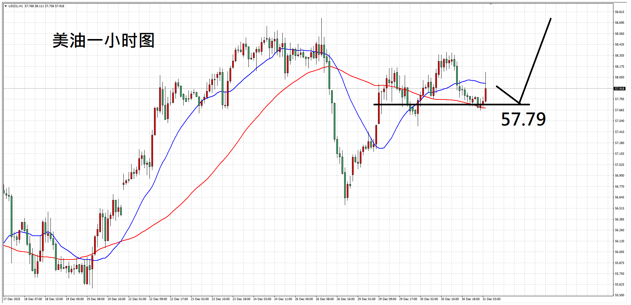Click the USOIL,H1 symbol label
The width and height of the screenshot is (631, 305).
(16, 6)
